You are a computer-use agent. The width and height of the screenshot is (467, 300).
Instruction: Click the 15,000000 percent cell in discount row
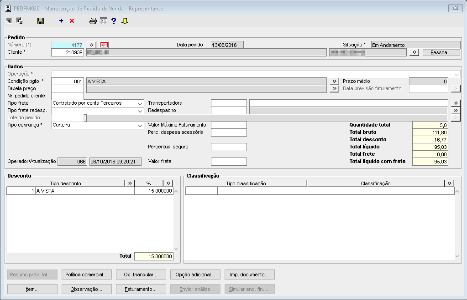154,191
